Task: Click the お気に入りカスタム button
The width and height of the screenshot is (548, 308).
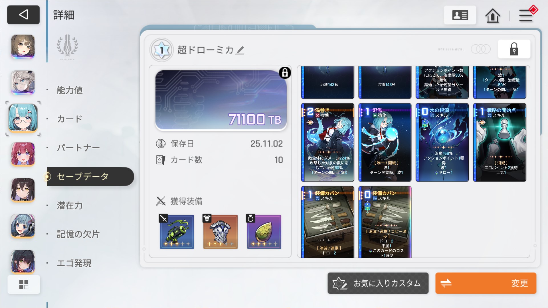Action: (378, 283)
